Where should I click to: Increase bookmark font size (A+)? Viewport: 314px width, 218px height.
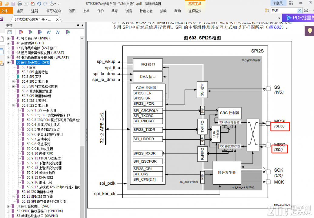click(49, 32)
